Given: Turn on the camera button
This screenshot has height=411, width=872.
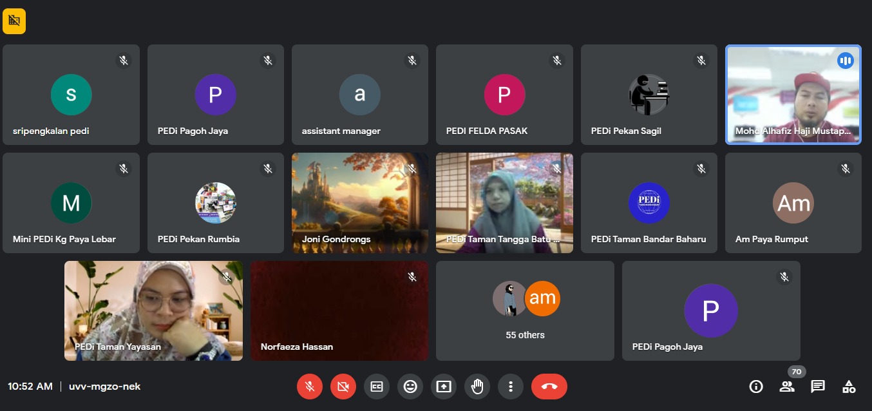Looking at the screenshot, I should coord(343,387).
